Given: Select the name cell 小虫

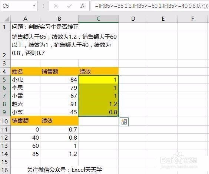Looking at the screenshot, I should [x=25, y=80].
